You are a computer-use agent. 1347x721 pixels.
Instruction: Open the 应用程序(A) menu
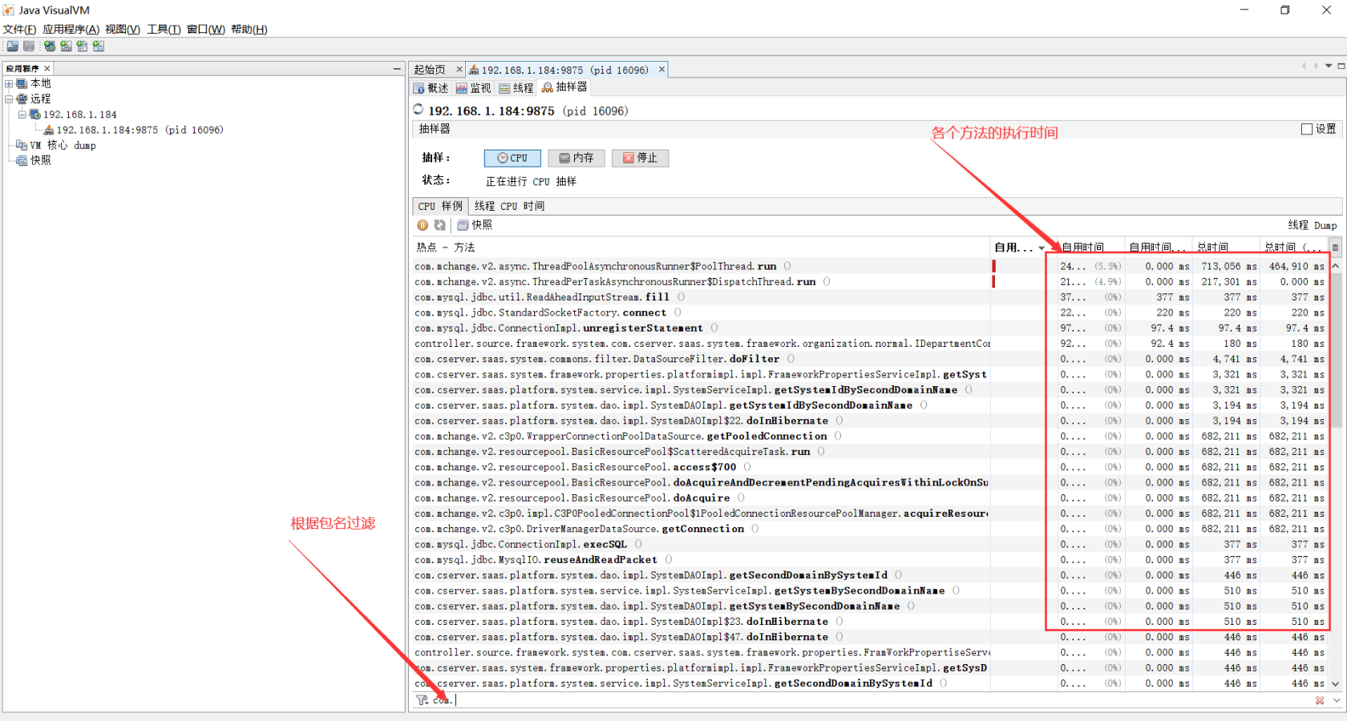(x=71, y=30)
